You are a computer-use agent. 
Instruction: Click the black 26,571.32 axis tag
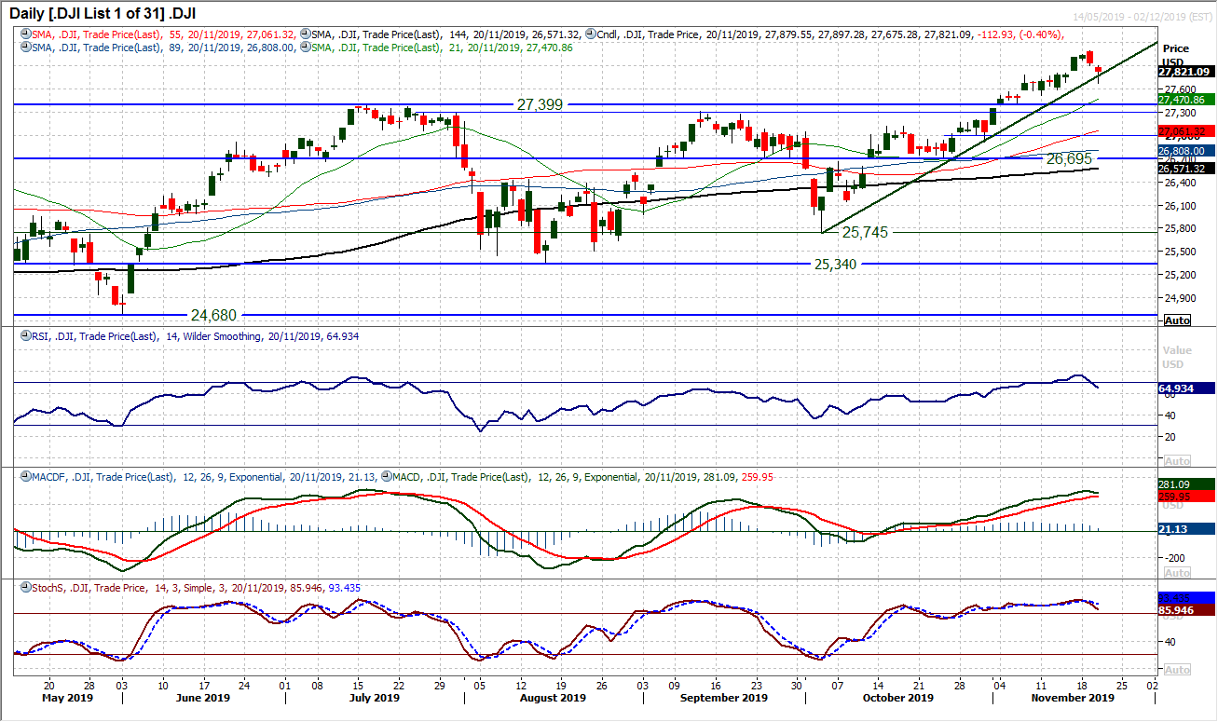pos(1184,169)
